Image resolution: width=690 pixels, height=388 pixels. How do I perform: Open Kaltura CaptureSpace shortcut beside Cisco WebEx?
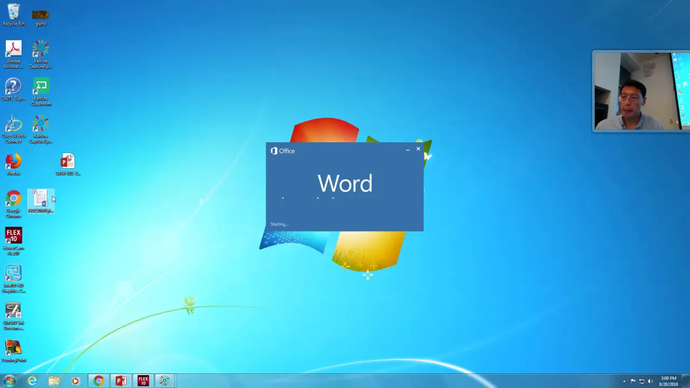[x=40, y=129]
